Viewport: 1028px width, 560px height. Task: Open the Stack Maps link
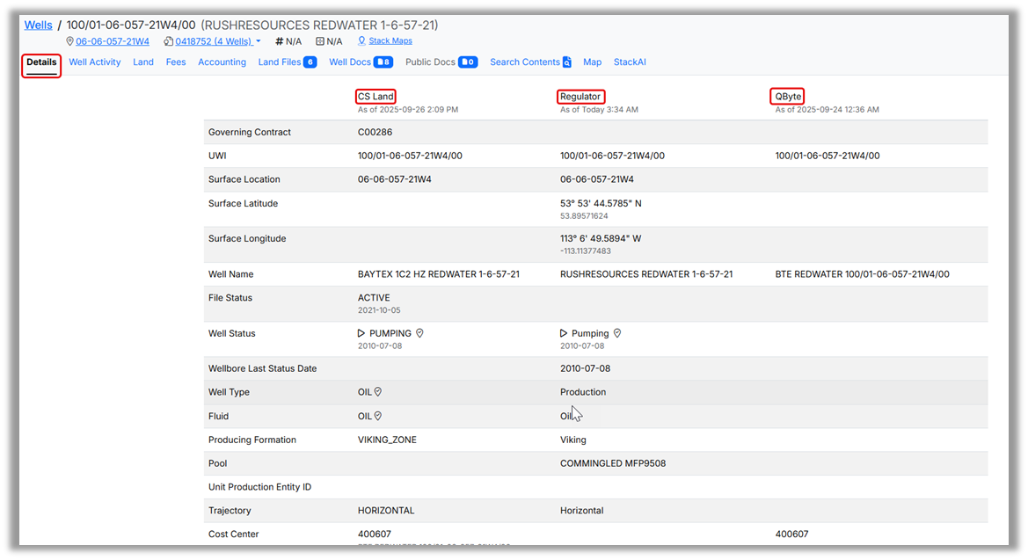pos(390,41)
